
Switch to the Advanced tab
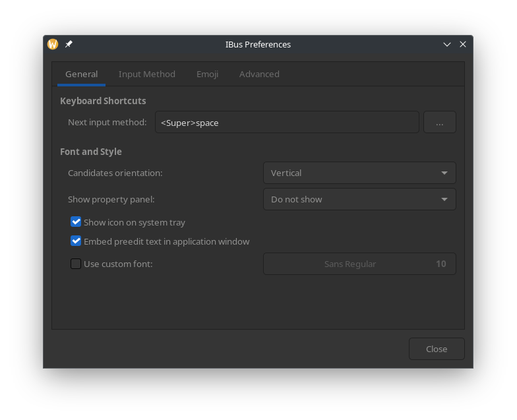259,74
